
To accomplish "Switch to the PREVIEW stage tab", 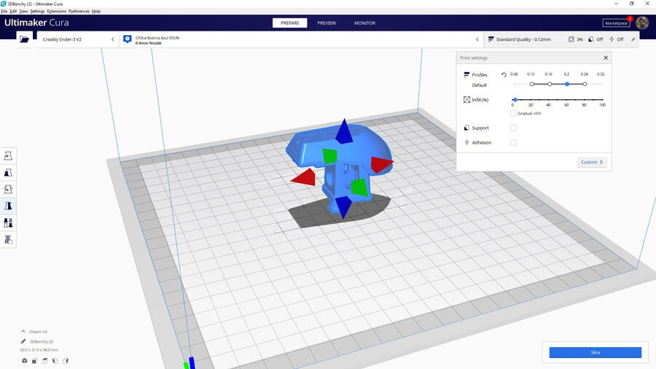I will click(327, 23).
